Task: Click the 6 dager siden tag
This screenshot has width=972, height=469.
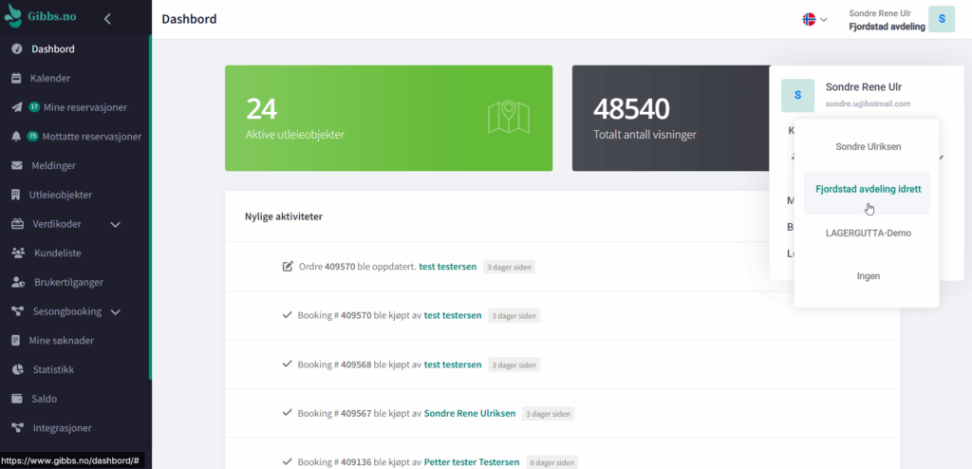Action: point(551,462)
